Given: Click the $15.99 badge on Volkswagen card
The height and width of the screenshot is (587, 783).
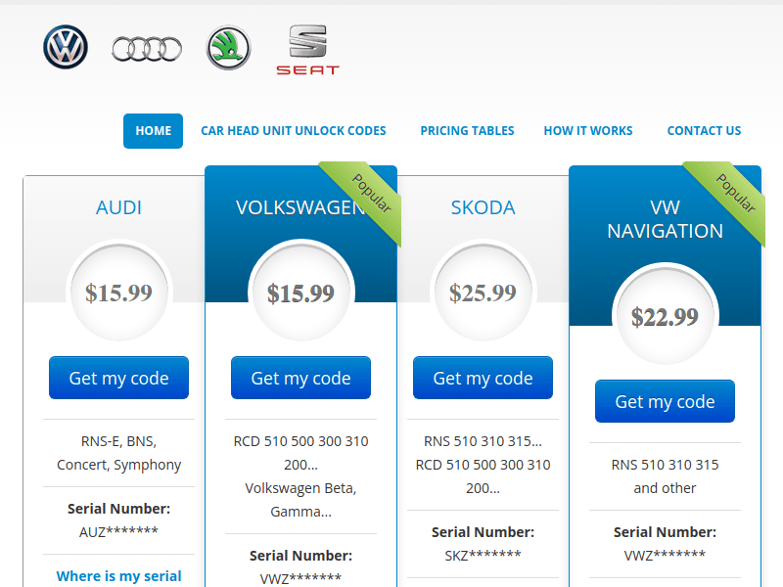Looking at the screenshot, I should point(300,292).
